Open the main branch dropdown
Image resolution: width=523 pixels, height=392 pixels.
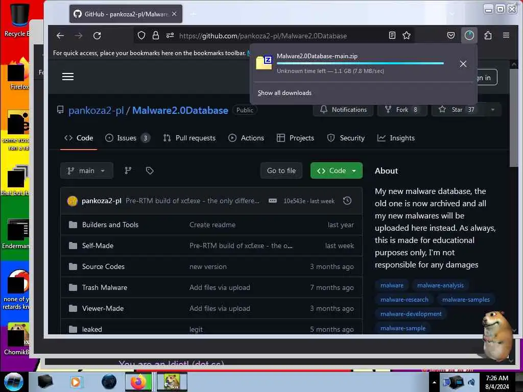pyautogui.click(x=87, y=170)
